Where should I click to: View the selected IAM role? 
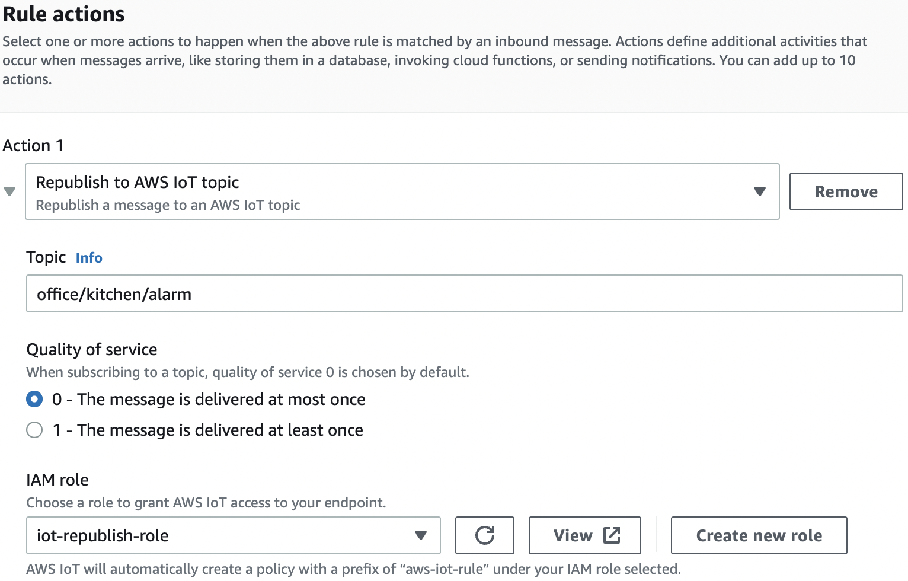pyautogui.click(x=584, y=535)
